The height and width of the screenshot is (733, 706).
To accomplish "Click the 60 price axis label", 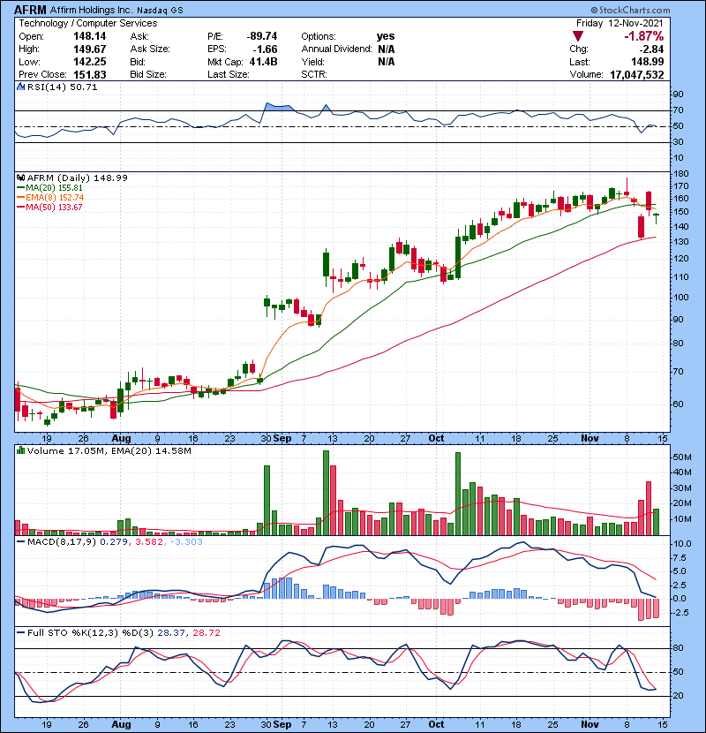I will (x=679, y=404).
